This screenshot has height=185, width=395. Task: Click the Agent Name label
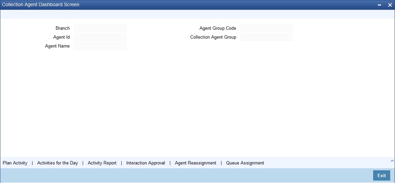[x=57, y=46]
